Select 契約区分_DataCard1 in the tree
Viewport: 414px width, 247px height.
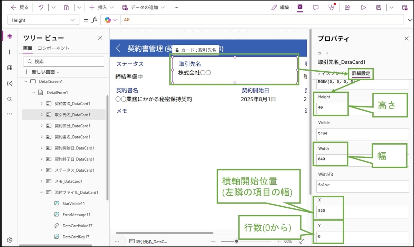(72, 126)
